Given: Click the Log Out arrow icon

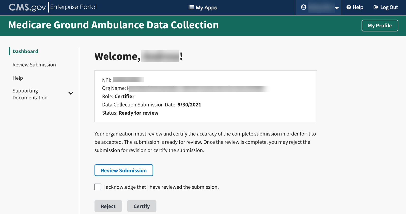Looking at the screenshot, I should 376,7.
